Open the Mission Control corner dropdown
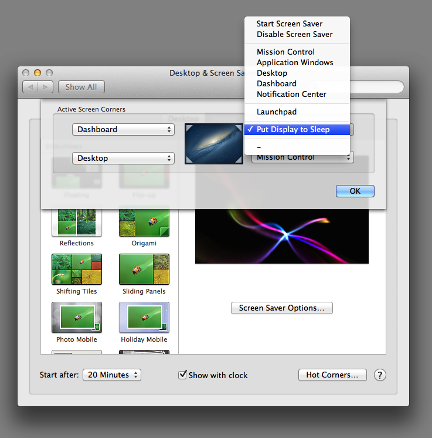Screen dimensions: 432x438 tap(302, 158)
